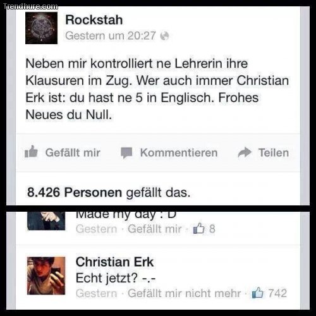316x316 pixels.
Task: View the 8.426 Personen who liked this
Action: point(75,192)
